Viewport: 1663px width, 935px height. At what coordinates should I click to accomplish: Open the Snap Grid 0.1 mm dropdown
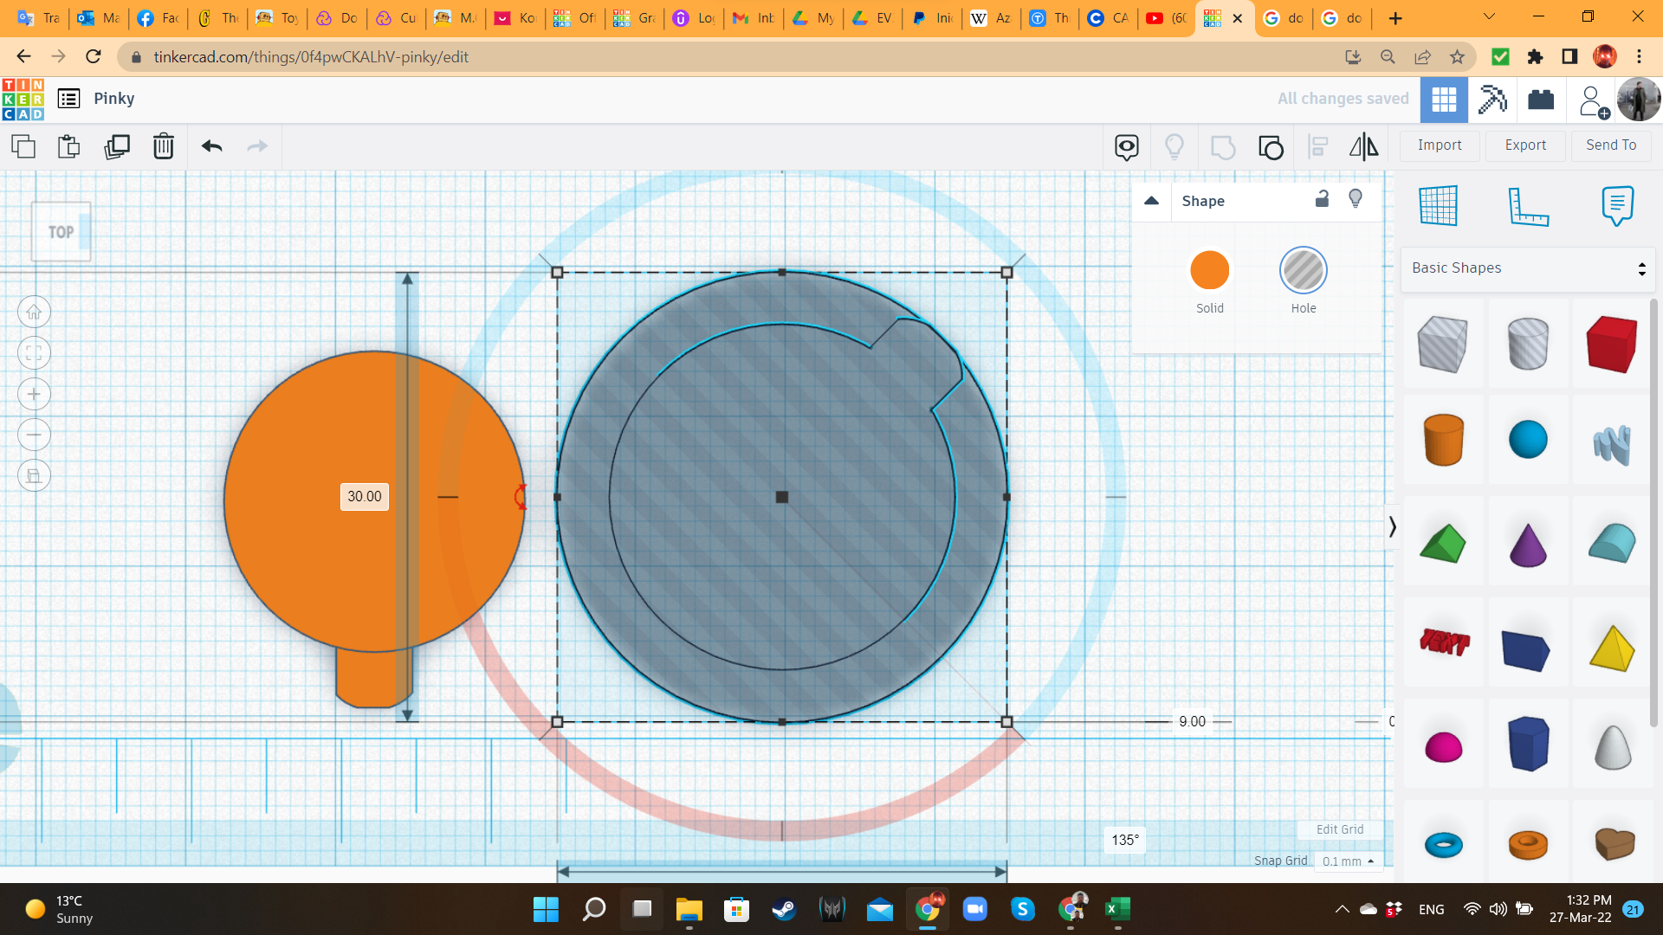(1348, 861)
